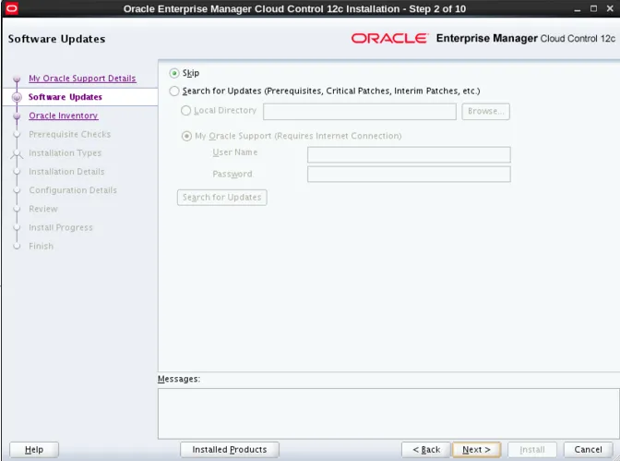Pick the My Oracle Support radio option

[x=186, y=136]
